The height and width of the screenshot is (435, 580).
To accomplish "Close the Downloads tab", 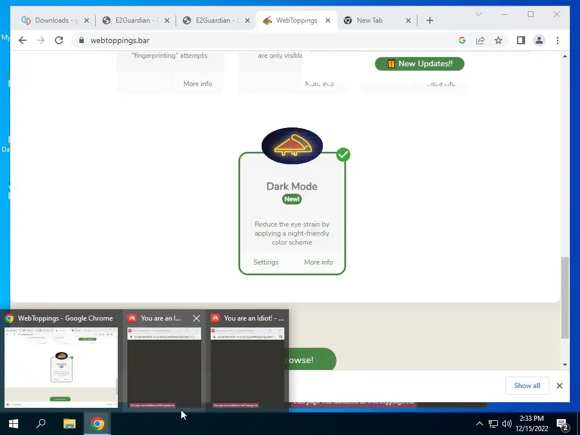I will point(87,20).
